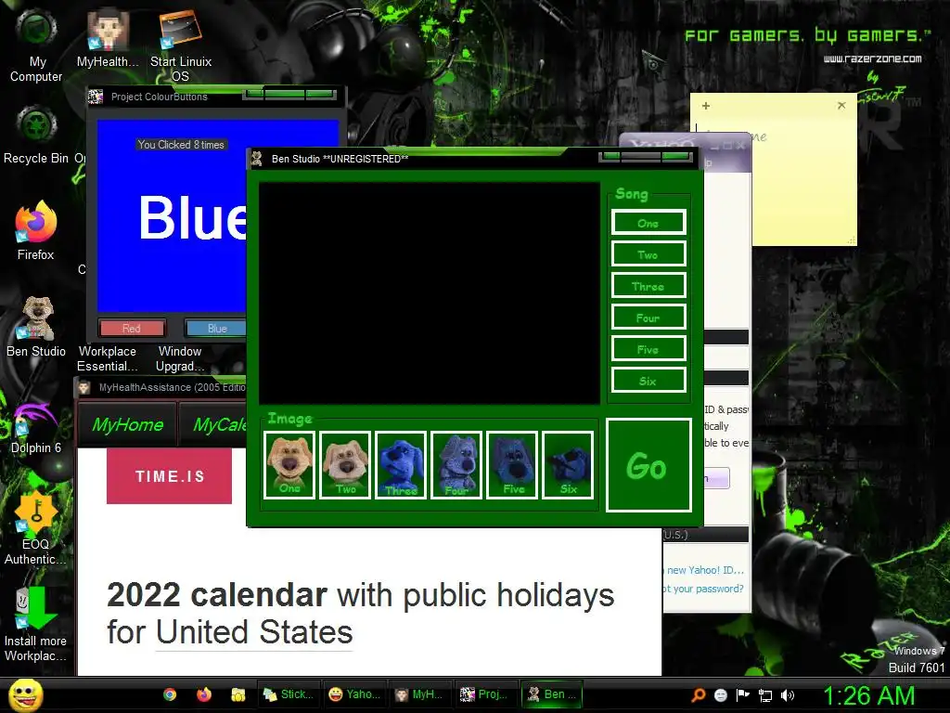Select image Two in Ben Studio
Viewport: 950px width, 713px height.
pos(345,465)
